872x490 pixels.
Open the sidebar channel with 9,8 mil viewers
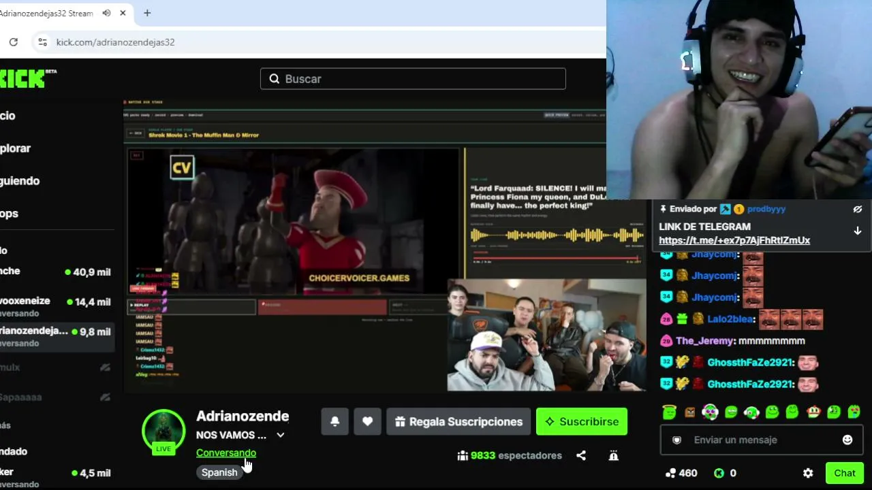click(x=57, y=336)
